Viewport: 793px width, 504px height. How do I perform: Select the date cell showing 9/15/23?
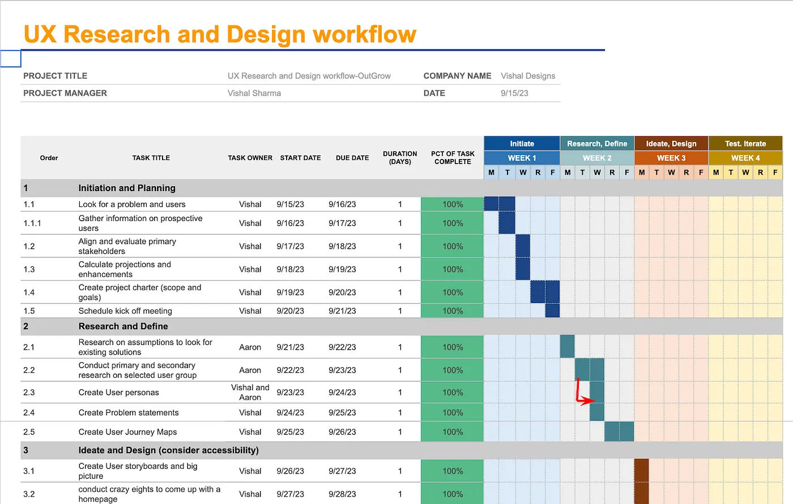(513, 93)
